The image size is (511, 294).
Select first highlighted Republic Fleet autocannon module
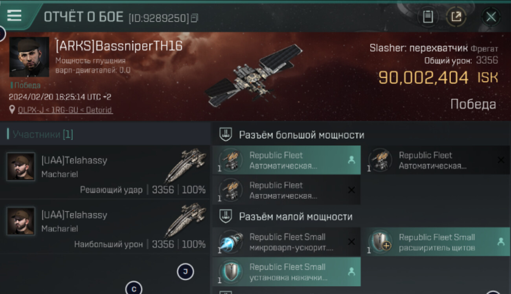(x=287, y=160)
